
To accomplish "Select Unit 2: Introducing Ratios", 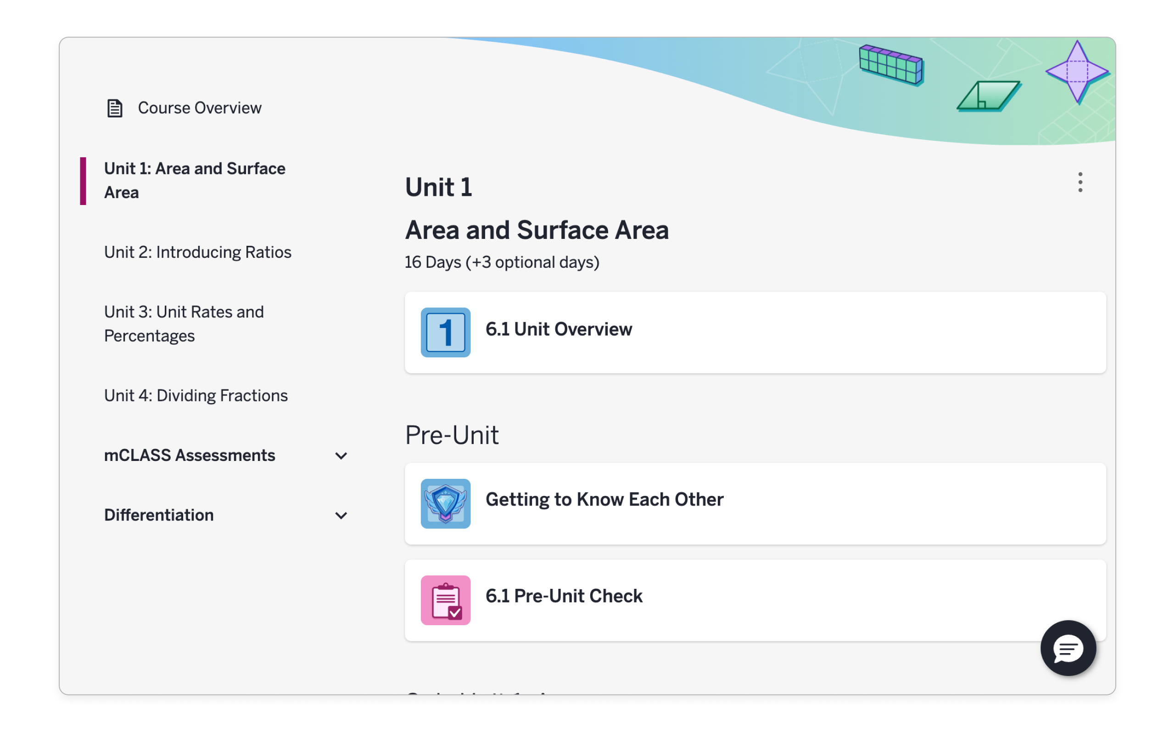I will pos(198,252).
